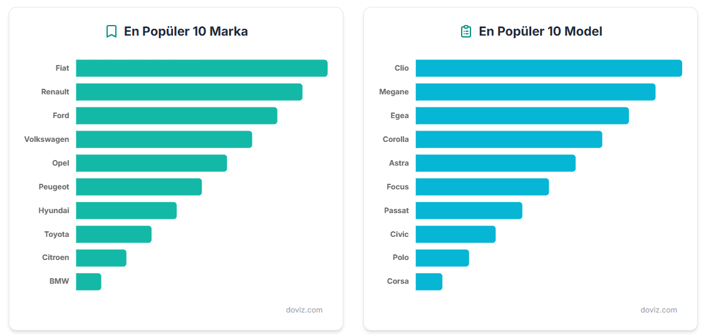706x335 pixels.
Task: Select the Hyundai bar
Action: [x=126, y=211]
